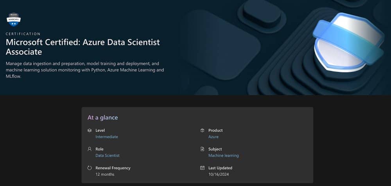Click the Product label text

pos(216,131)
